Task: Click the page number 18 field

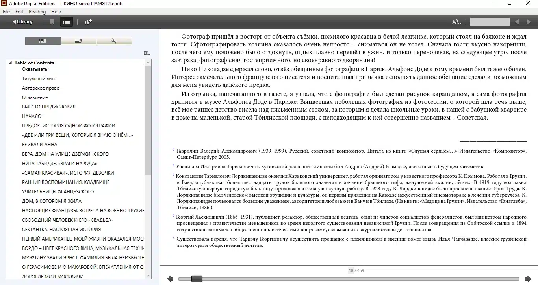Action: coord(351,270)
